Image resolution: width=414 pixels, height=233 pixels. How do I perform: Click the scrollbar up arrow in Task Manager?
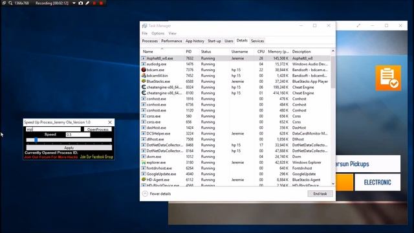tap(333, 51)
